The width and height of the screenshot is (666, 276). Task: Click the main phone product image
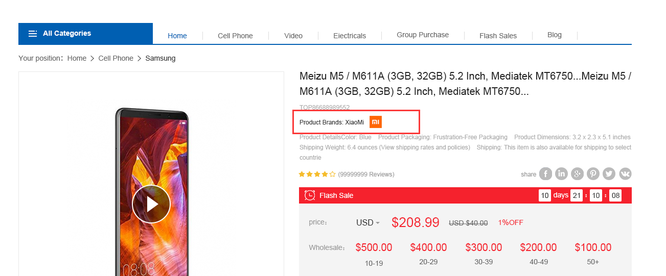151,192
